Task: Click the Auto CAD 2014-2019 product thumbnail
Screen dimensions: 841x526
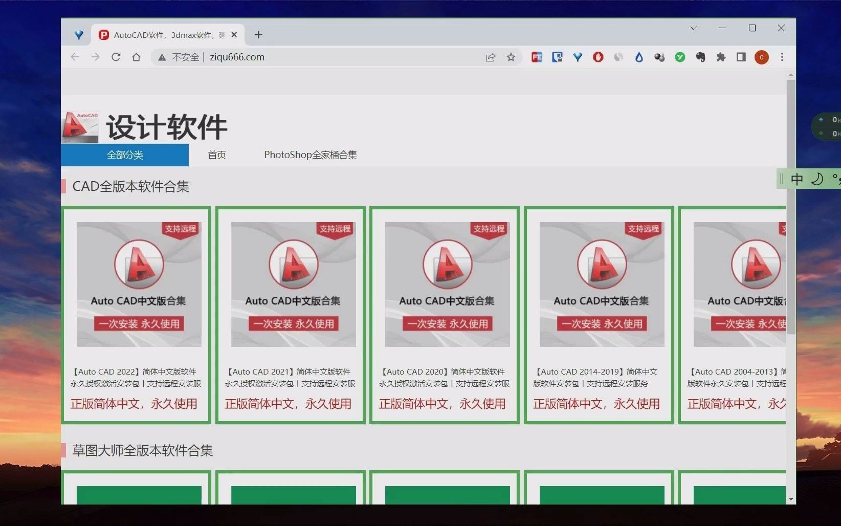Action: pyautogui.click(x=602, y=284)
